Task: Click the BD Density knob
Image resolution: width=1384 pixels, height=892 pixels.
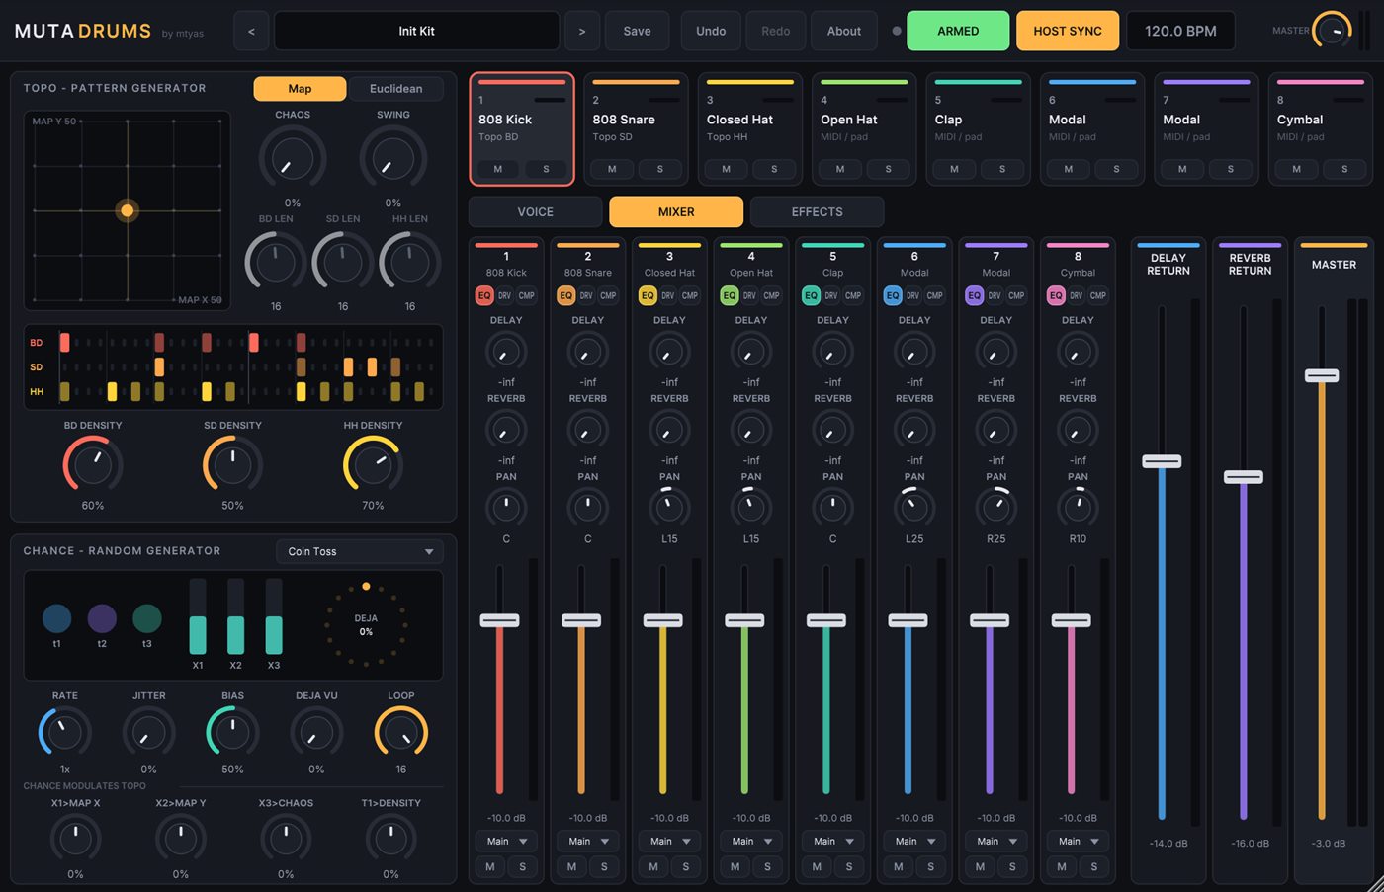Action: click(x=93, y=464)
